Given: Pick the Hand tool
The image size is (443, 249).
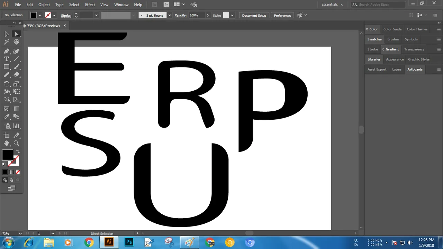Looking at the screenshot, I should (7, 143).
